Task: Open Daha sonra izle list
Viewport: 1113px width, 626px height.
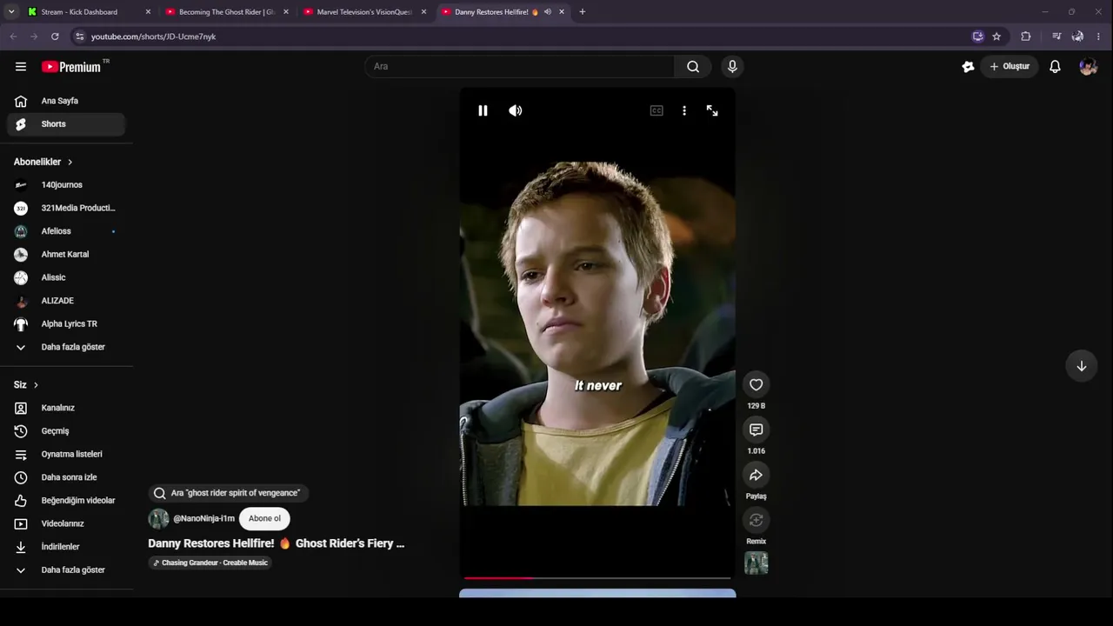Action: coord(66,477)
